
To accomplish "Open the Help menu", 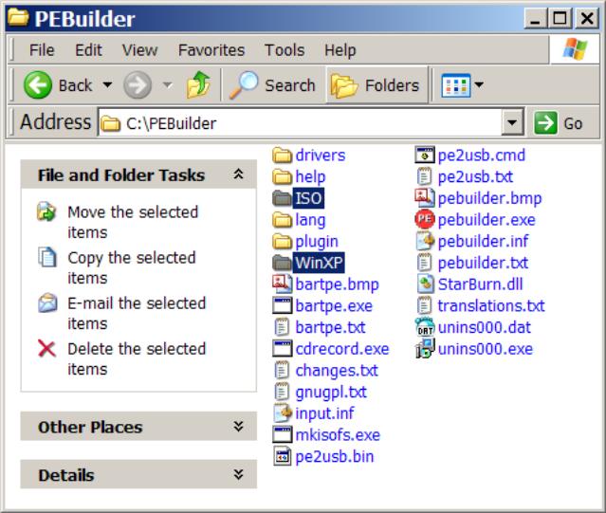I will [340, 50].
